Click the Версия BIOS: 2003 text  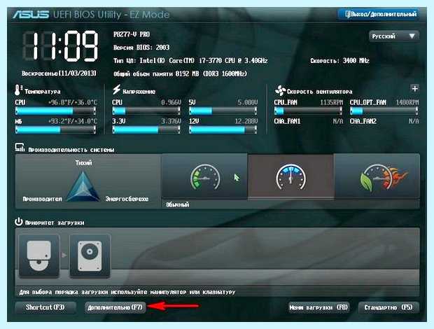tap(141, 48)
